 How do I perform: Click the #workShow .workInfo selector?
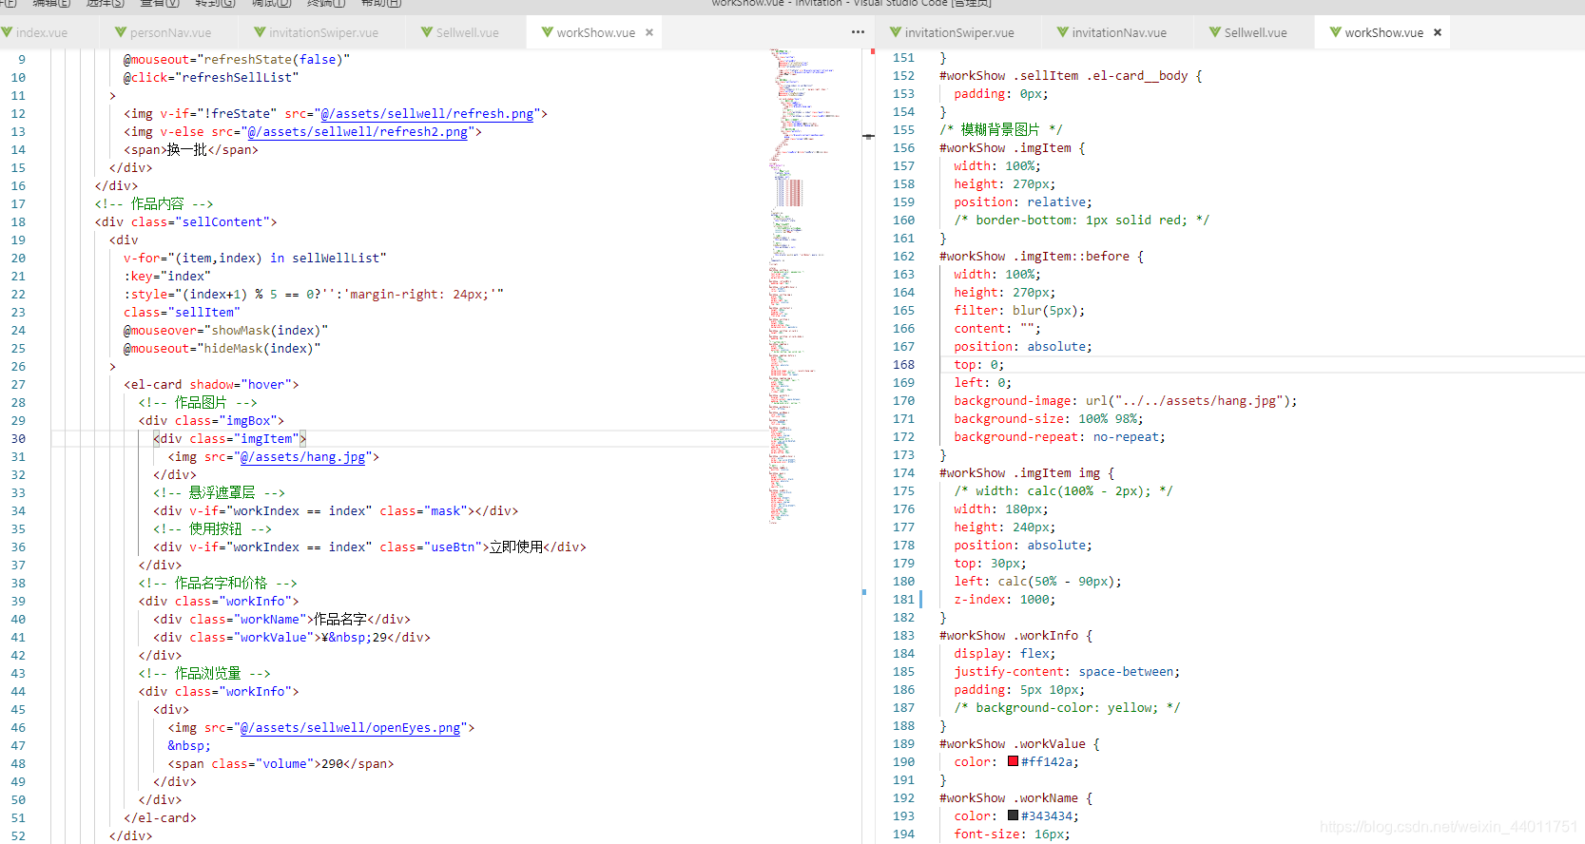1015,636
